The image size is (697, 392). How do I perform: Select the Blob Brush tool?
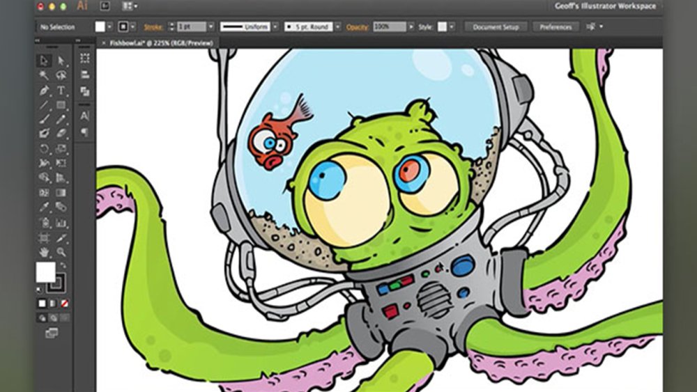[x=44, y=133]
